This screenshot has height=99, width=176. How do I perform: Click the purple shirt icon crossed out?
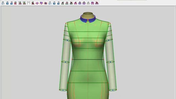[x=46, y=3]
